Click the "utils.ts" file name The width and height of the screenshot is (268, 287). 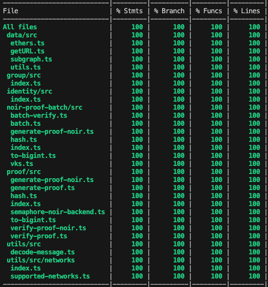(26, 67)
